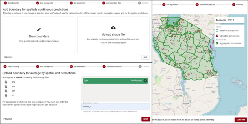
Task: Click the .shx file icon
Action: click(6, 86)
